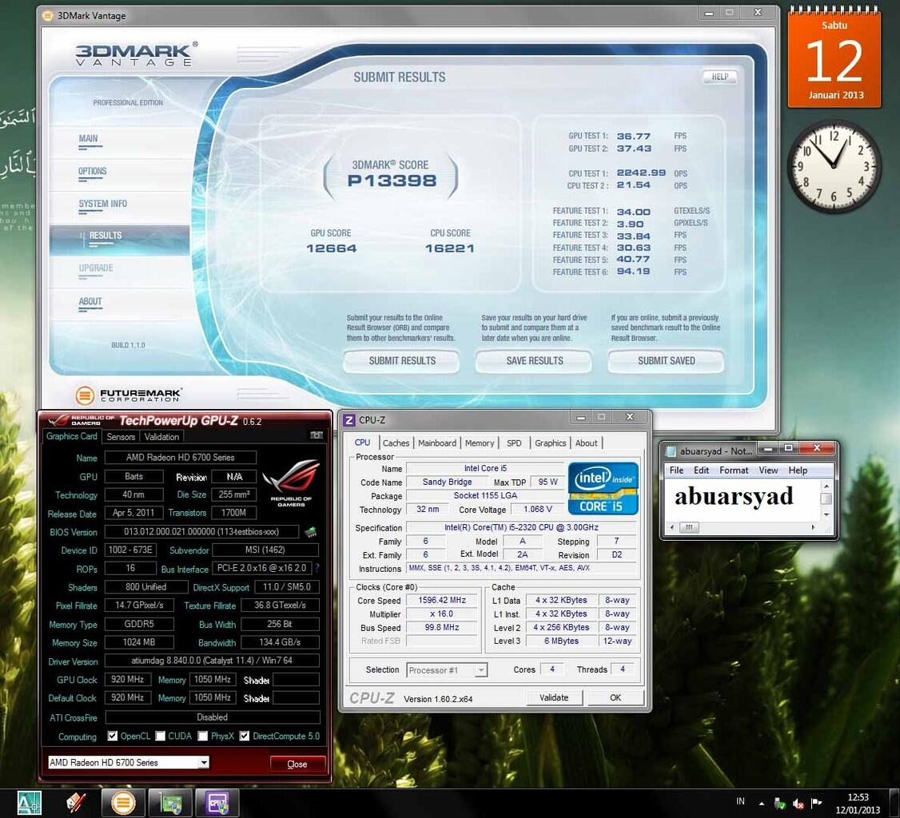Open the CPU-Z taskbar button
This screenshot has width=900, height=818.
[x=217, y=803]
